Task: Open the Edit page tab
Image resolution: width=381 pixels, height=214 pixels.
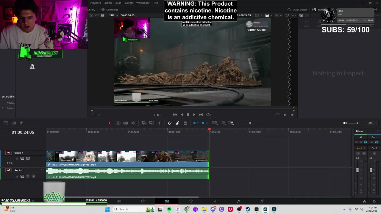Action: coord(167,201)
